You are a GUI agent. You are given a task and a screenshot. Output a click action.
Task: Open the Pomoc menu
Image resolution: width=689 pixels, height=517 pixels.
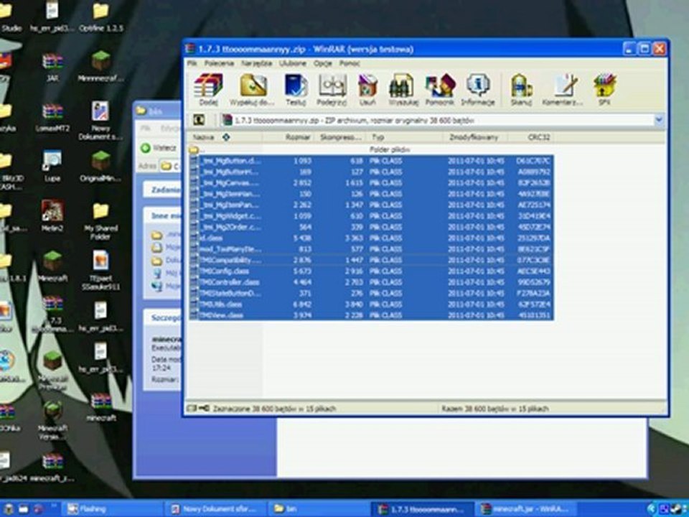coord(350,63)
